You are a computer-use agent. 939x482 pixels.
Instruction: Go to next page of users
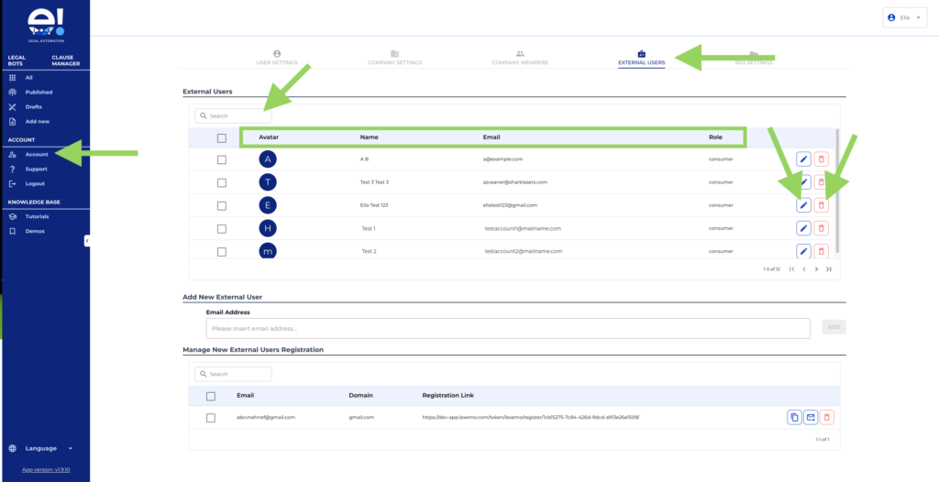click(x=816, y=269)
